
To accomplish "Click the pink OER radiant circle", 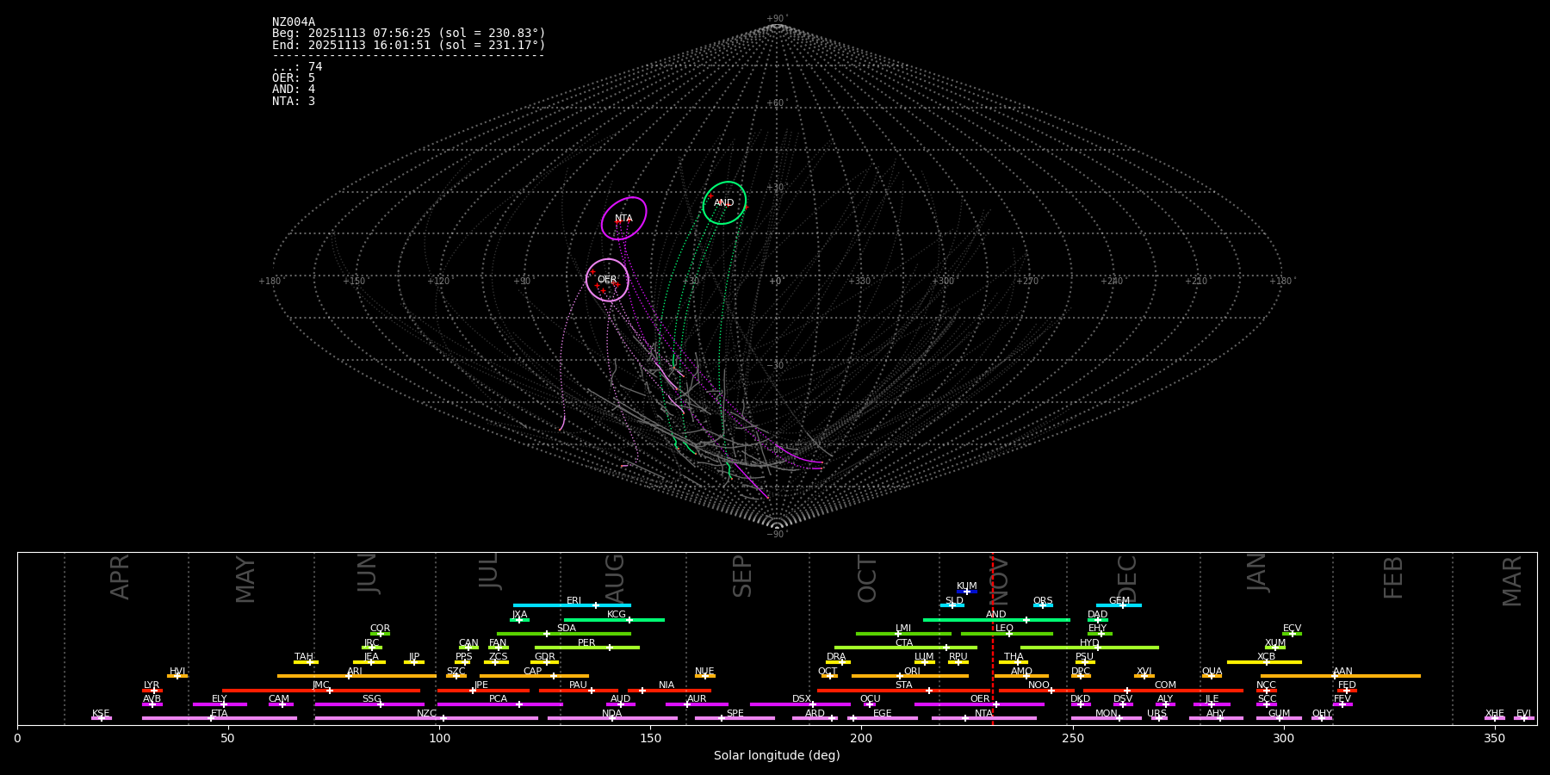I will click(x=607, y=280).
